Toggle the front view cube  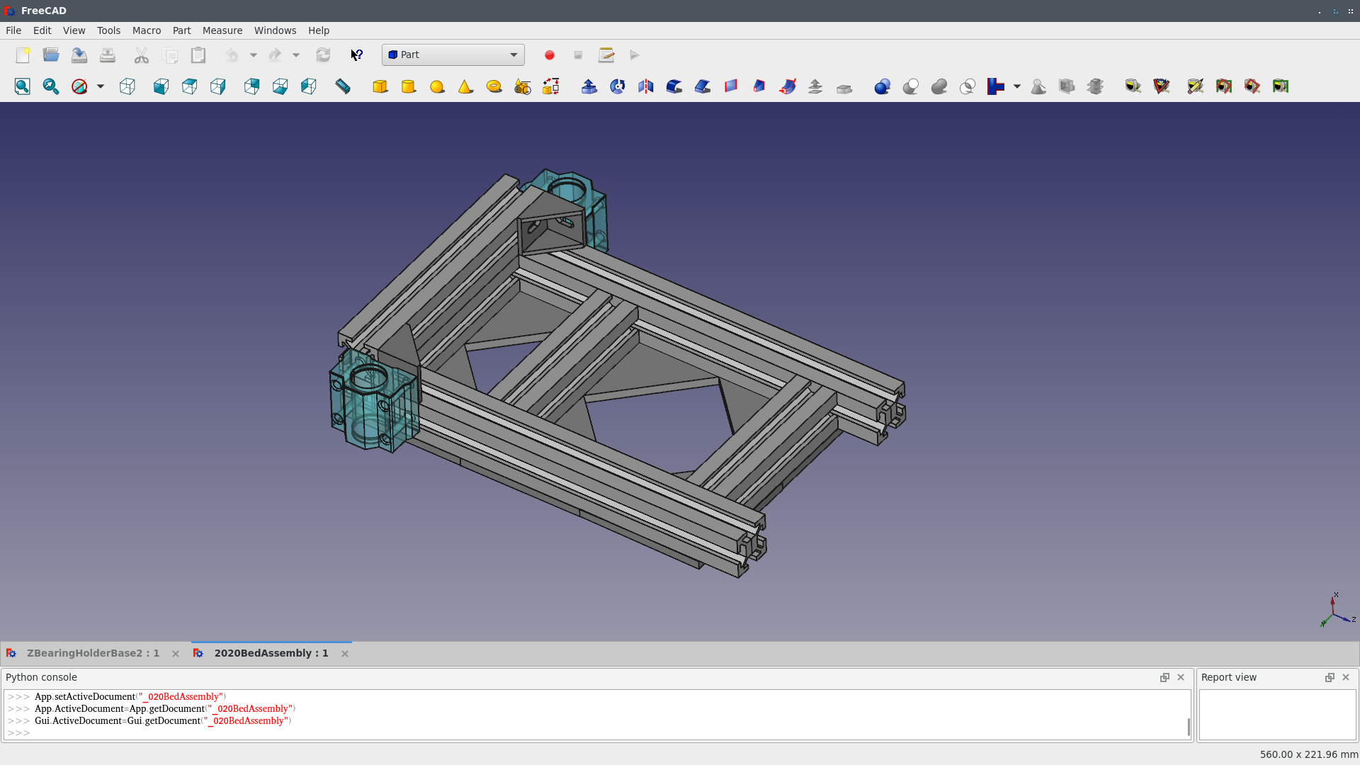[161, 86]
